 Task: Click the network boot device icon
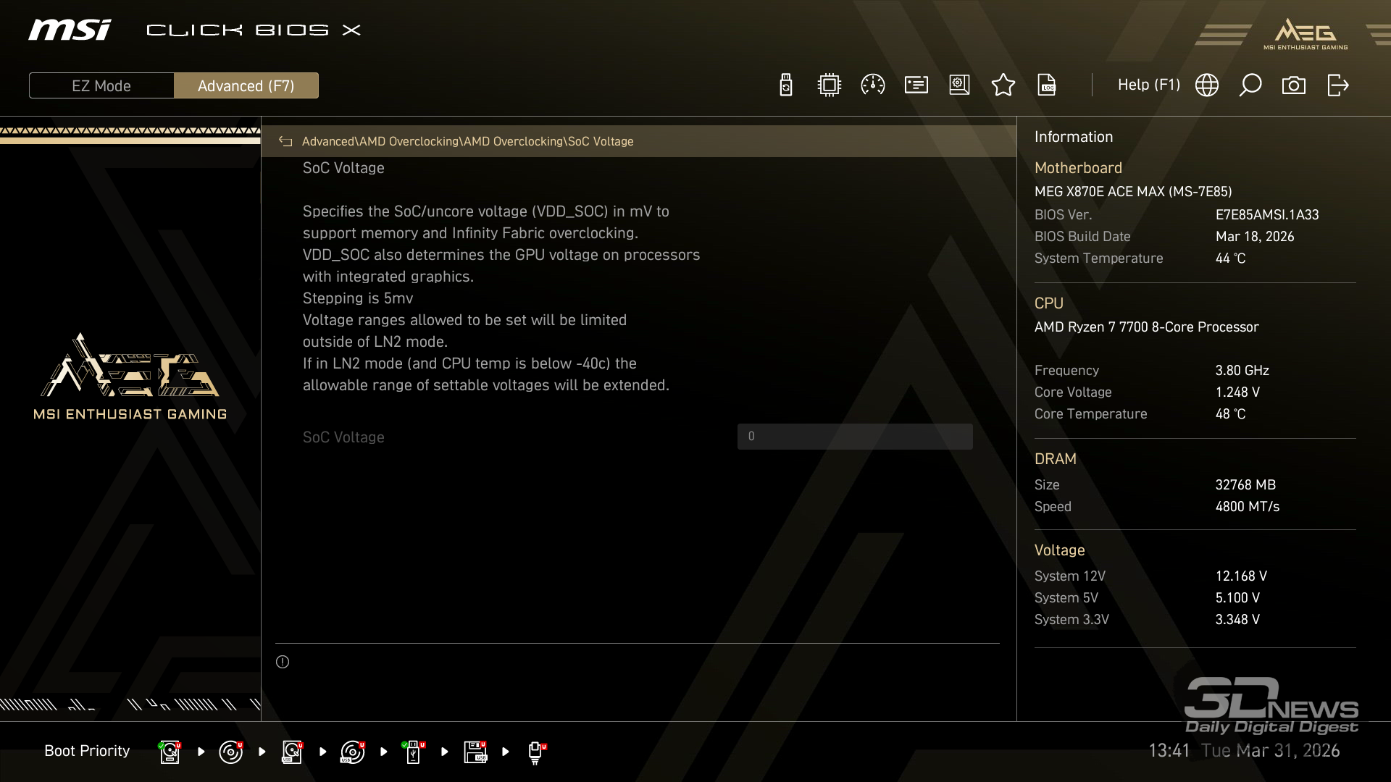point(535,752)
